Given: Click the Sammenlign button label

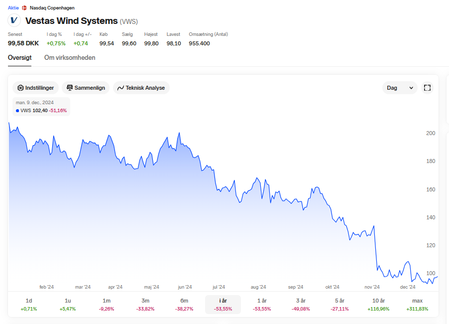Looking at the screenshot, I should click(90, 88).
